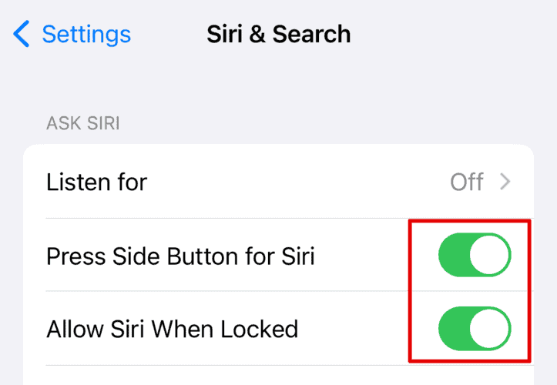
Task: Expand Listen for using its gray chevron
Action: coord(505,182)
